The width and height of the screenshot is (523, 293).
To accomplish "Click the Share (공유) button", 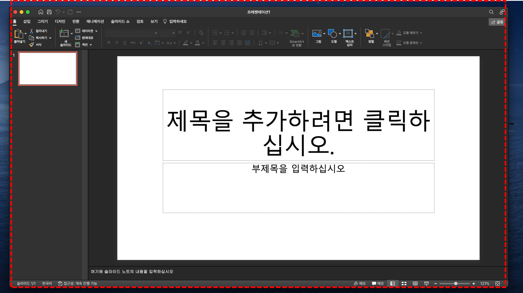I will click(x=497, y=22).
